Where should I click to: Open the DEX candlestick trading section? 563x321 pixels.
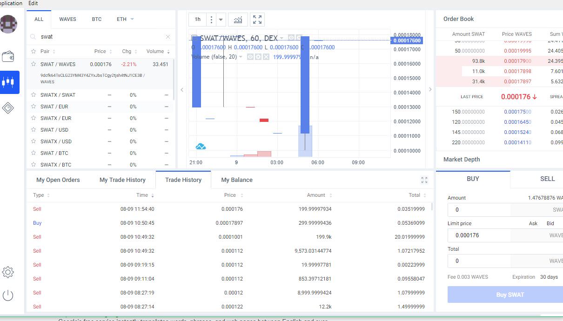(x=10, y=82)
